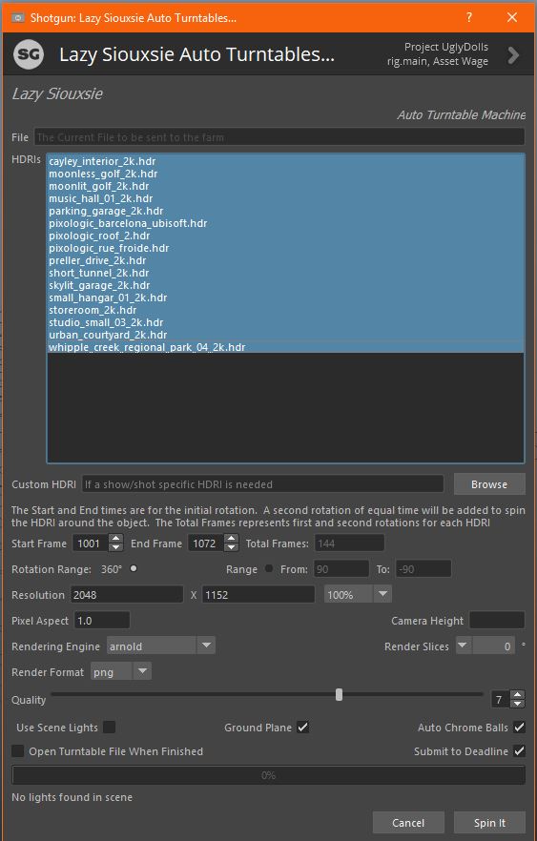Select moonless_golf_2k.hdr in HDRIs list
This screenshot has width=537, height=841.
point(285,174)
